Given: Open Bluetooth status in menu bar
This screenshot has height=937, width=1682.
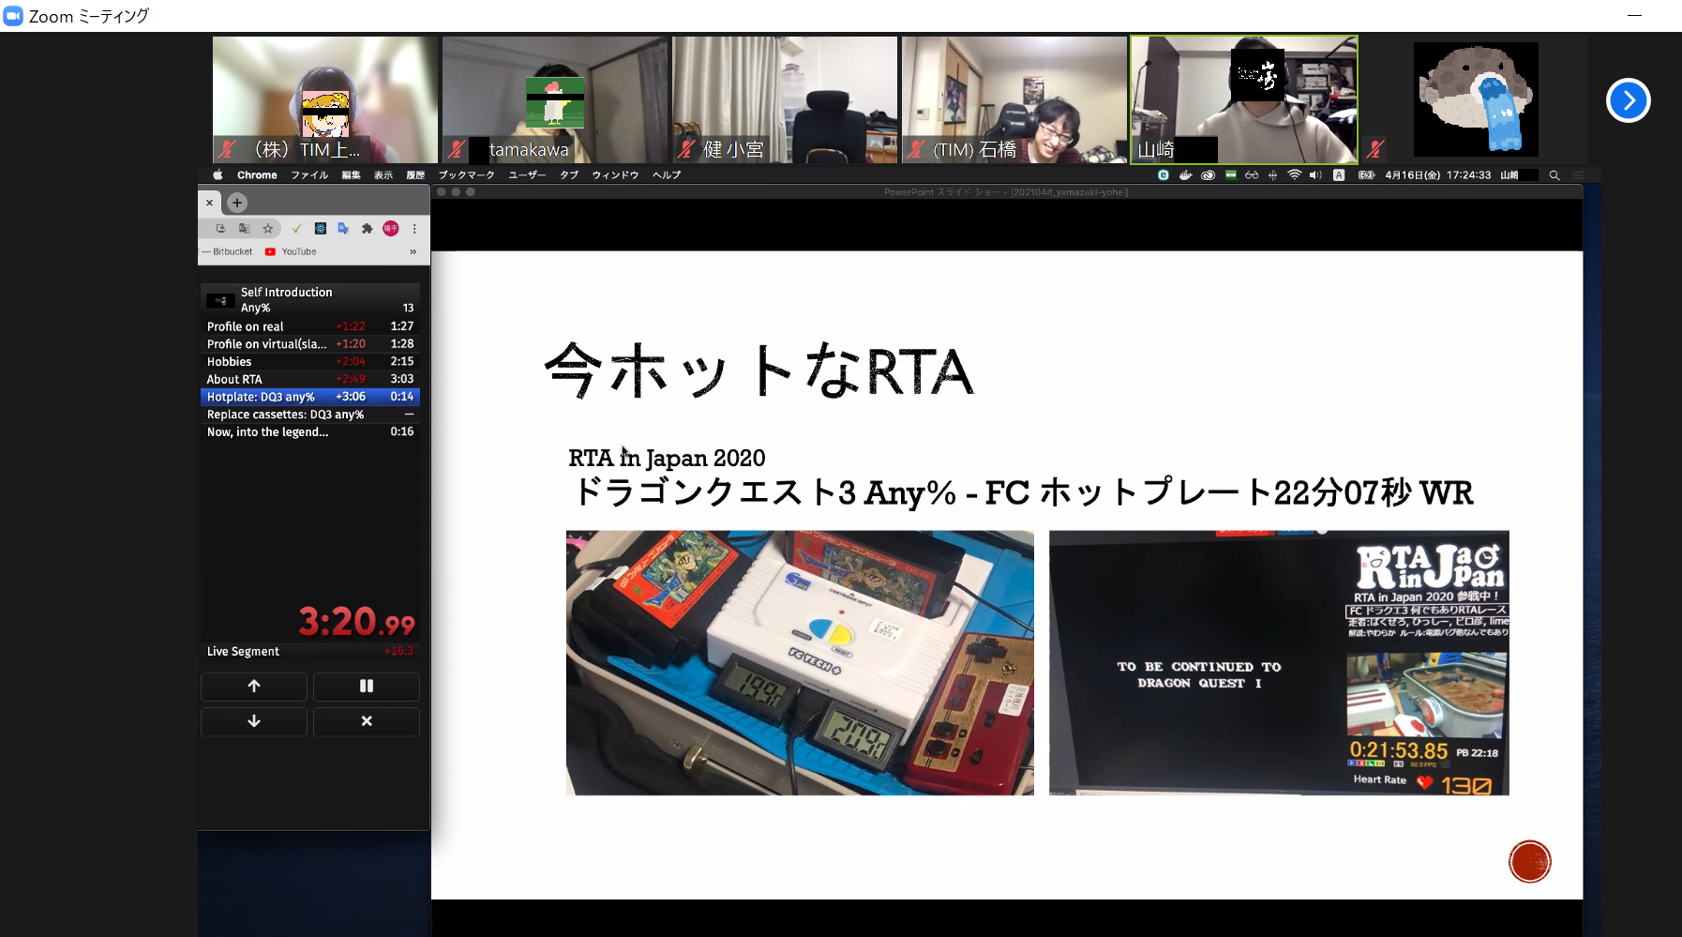Looking at the screenshot, I should [x=1272, y=175].
